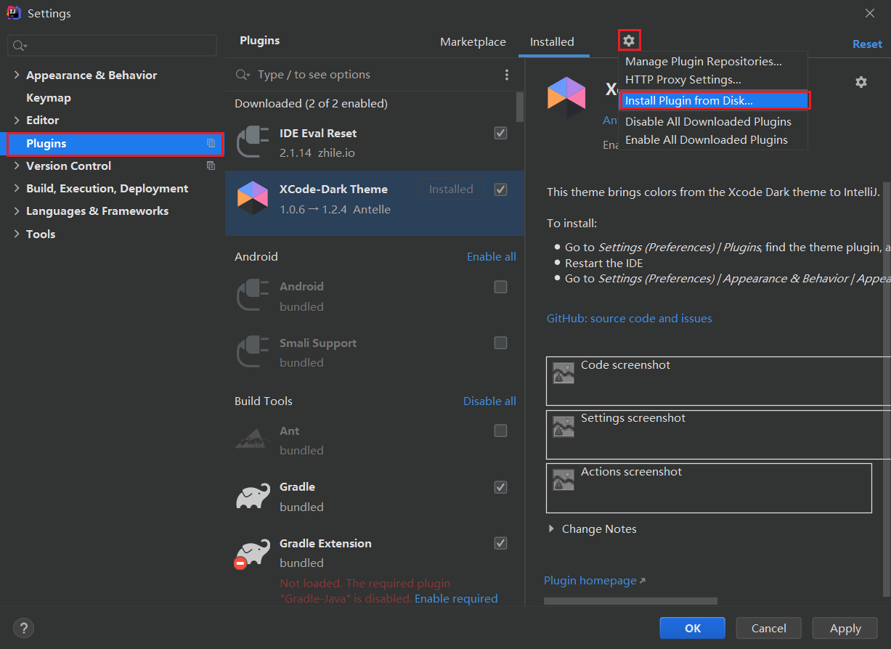
Task: Uncheck the XCode-Dark Theme plugin checkbox
Action: tap(500, 189)
